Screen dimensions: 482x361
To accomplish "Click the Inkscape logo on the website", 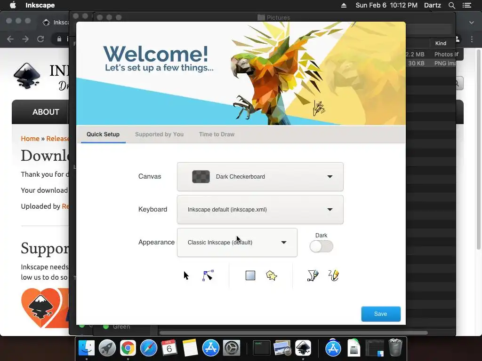I will 27,76.
